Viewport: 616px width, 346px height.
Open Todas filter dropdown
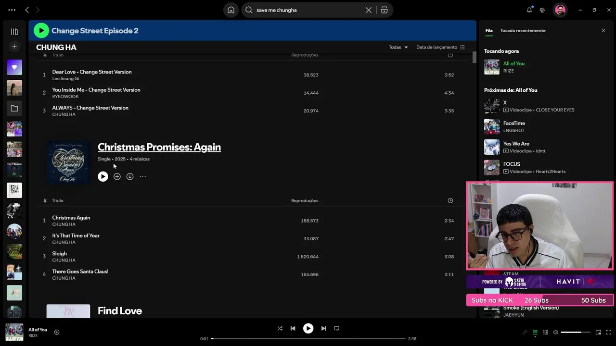(398, 47)
